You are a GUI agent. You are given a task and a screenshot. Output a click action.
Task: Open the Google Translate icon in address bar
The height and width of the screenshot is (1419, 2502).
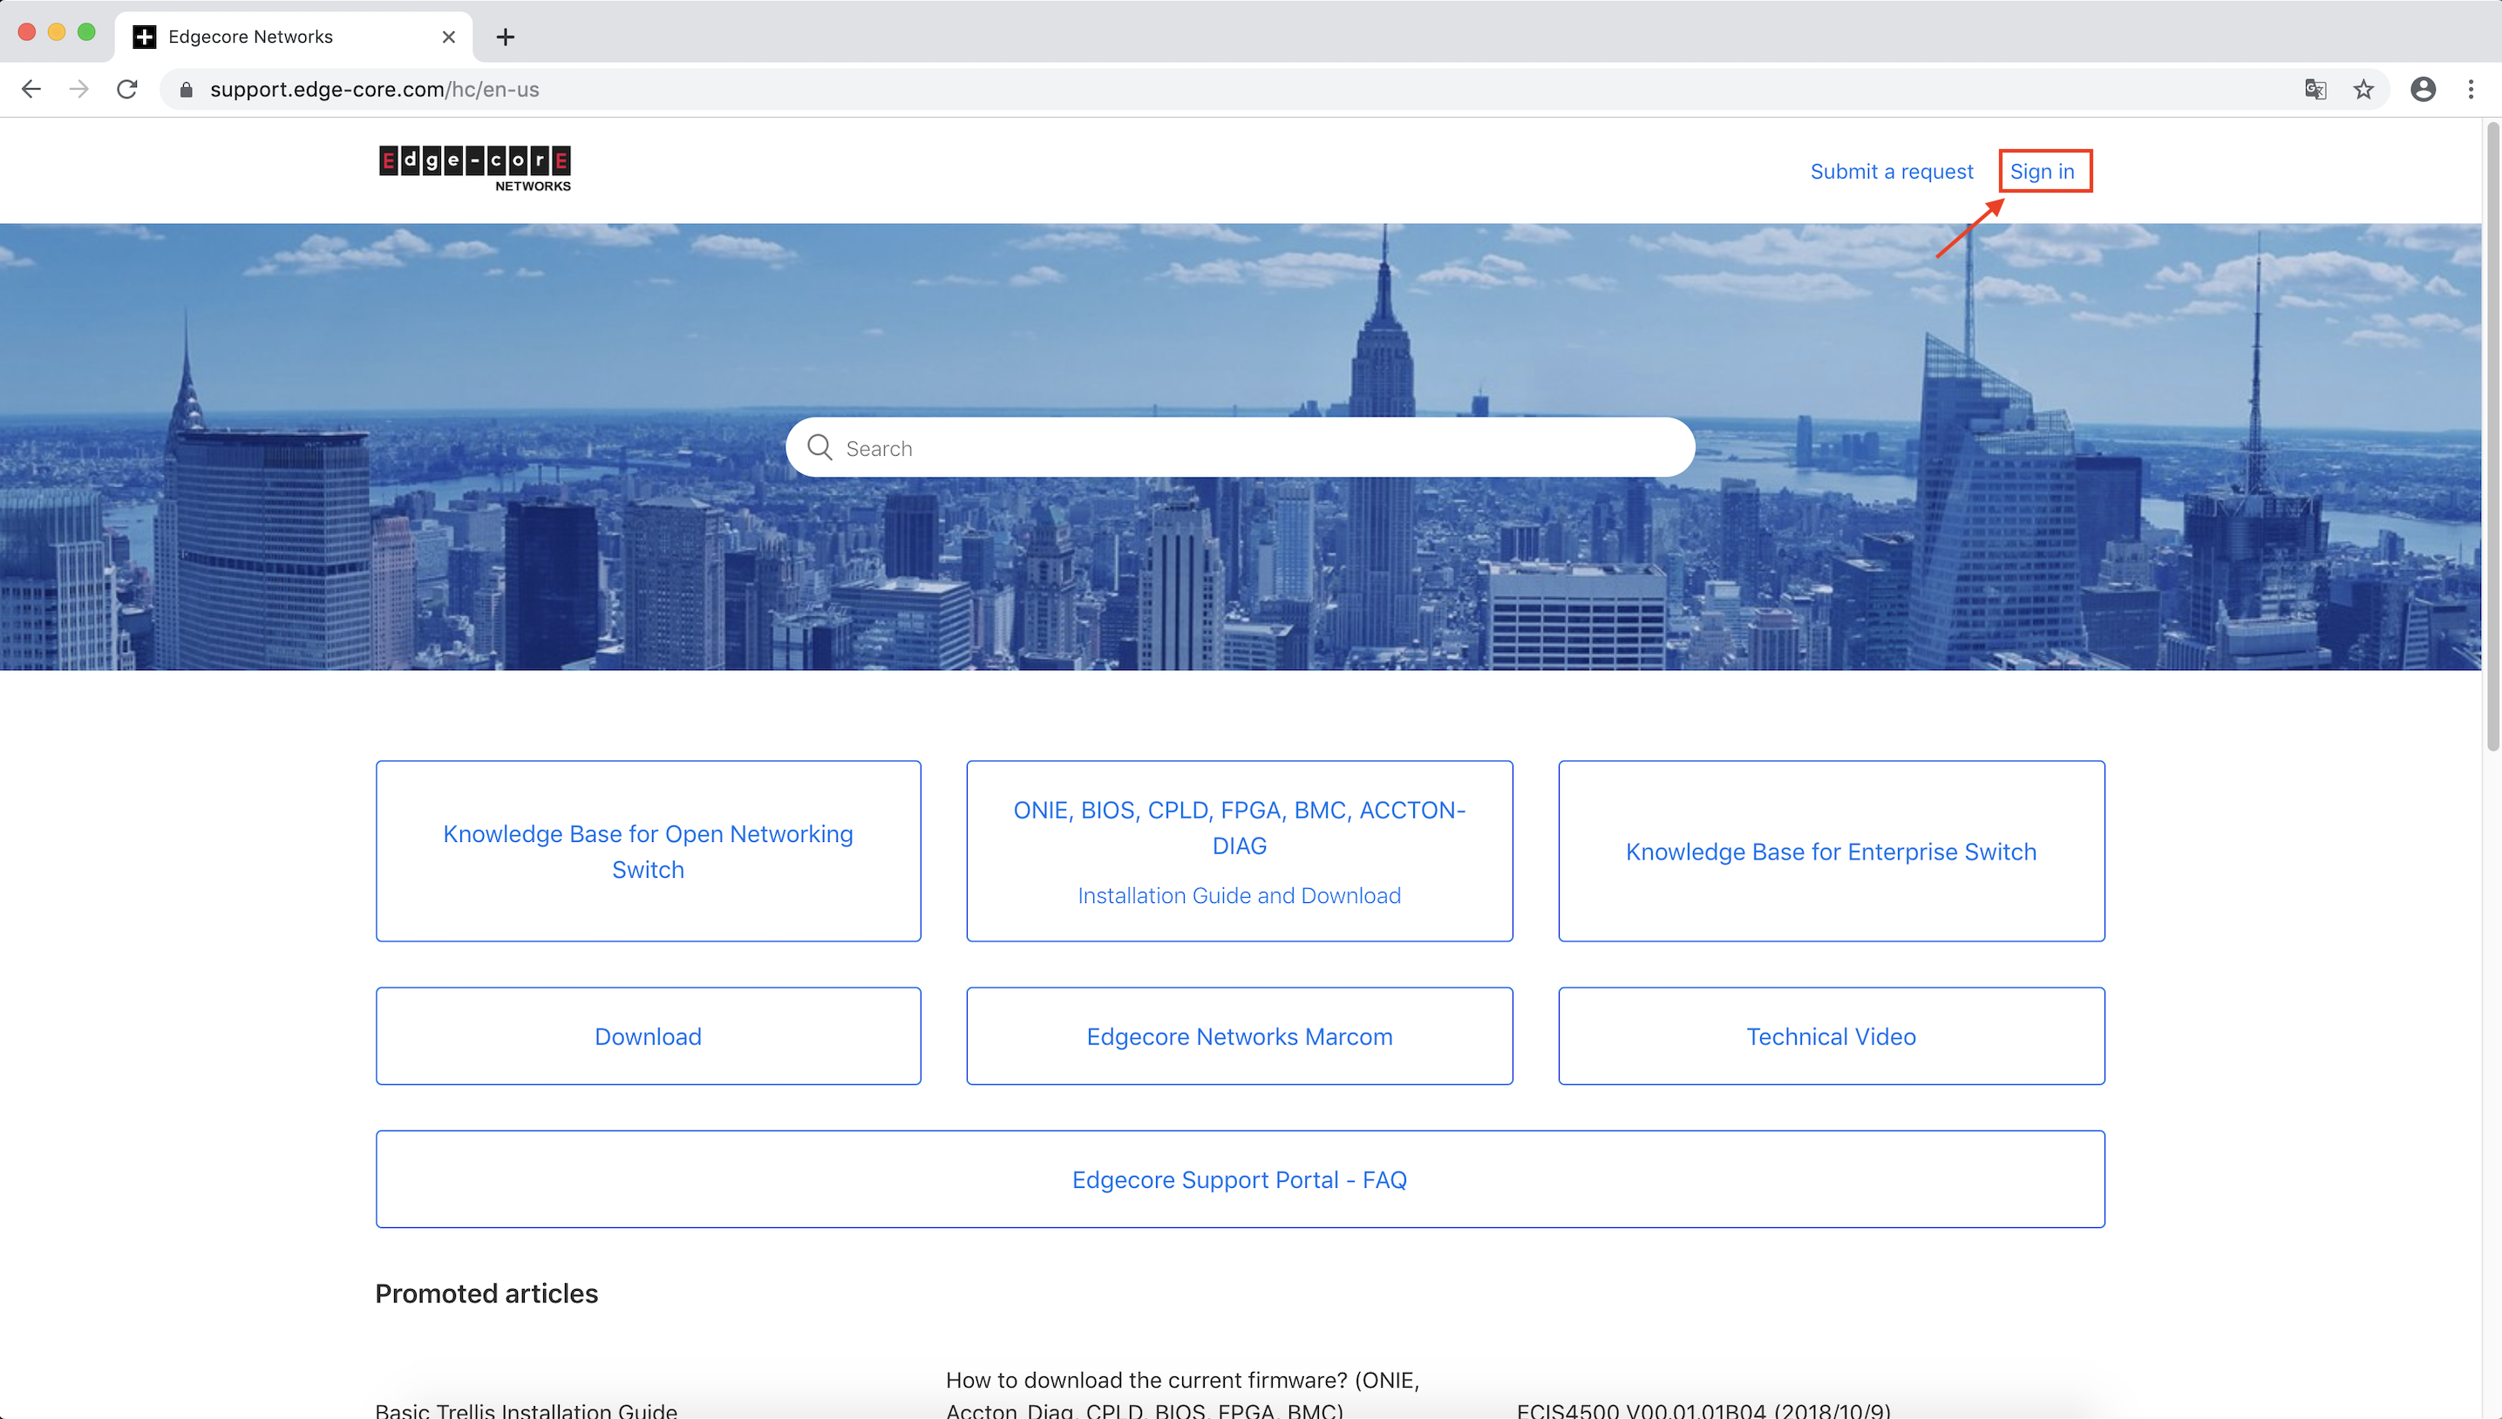click(x=2315, y=90)
